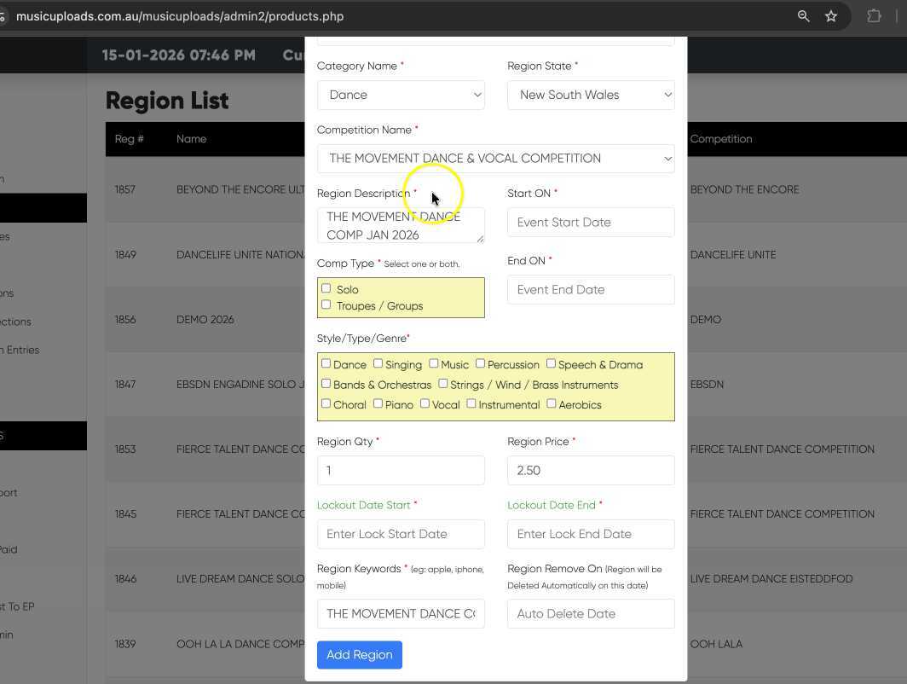Viewport: 907px width, 684px height.
Task: Sort by the Reg # column header
Action: tap(129, 139)
